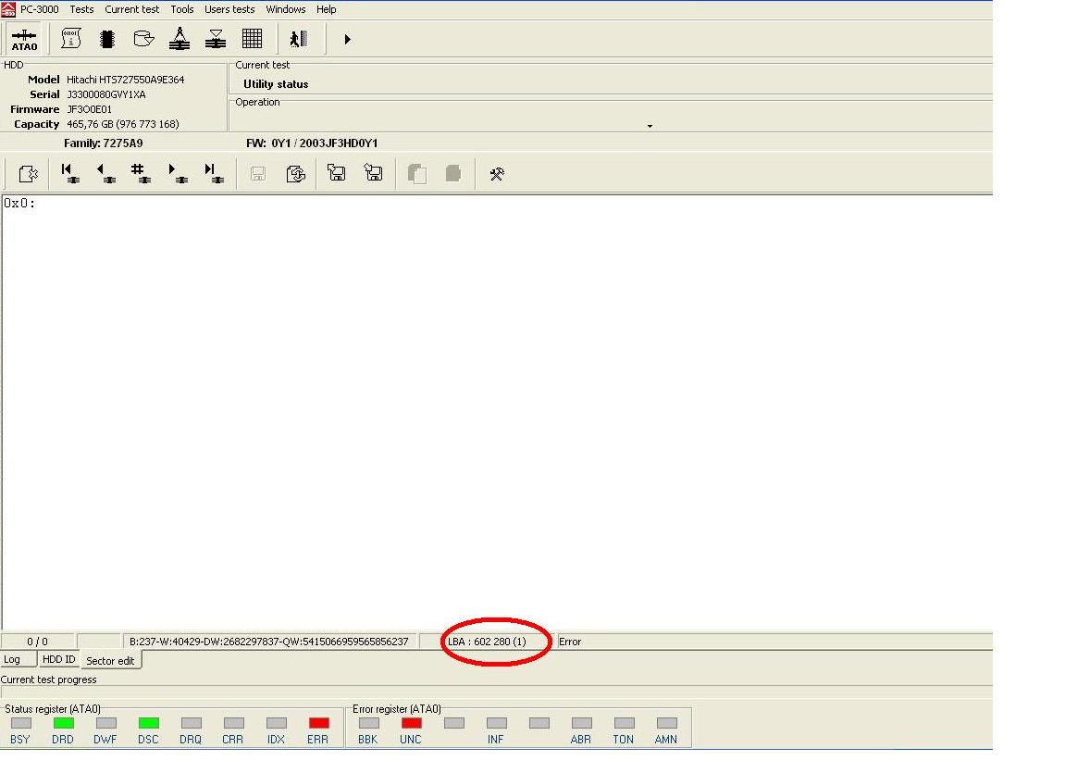Click the floppy icon with arrow pointing out
Screen dimensions: 1065x773
pyautogui.click(x=336, y=173)
